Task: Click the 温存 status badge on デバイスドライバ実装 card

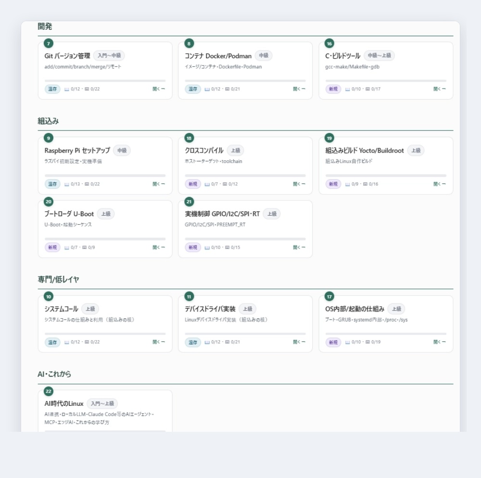Action: [x=193, y=342]
